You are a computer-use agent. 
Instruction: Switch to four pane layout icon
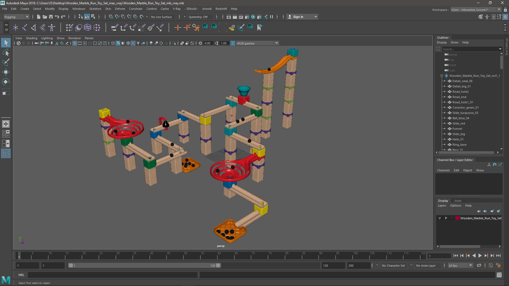click(x=6, y=134)
